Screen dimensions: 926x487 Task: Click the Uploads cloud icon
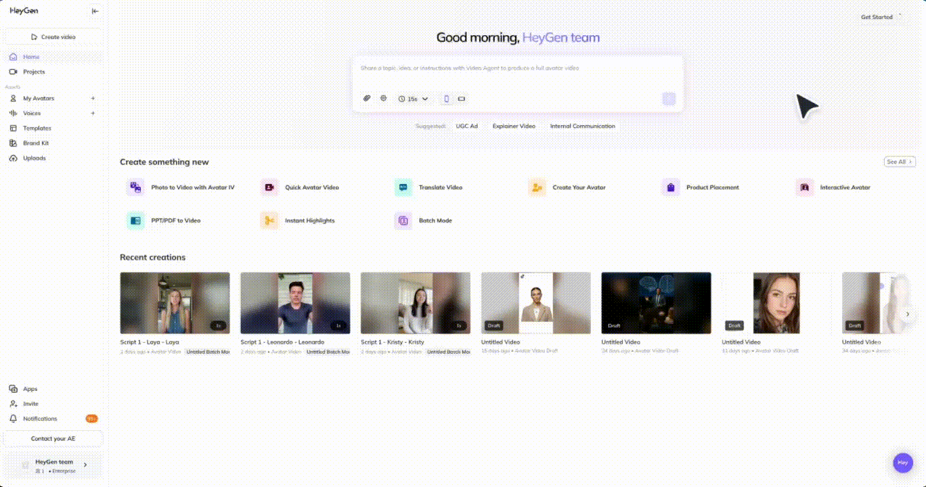[13, 158]
